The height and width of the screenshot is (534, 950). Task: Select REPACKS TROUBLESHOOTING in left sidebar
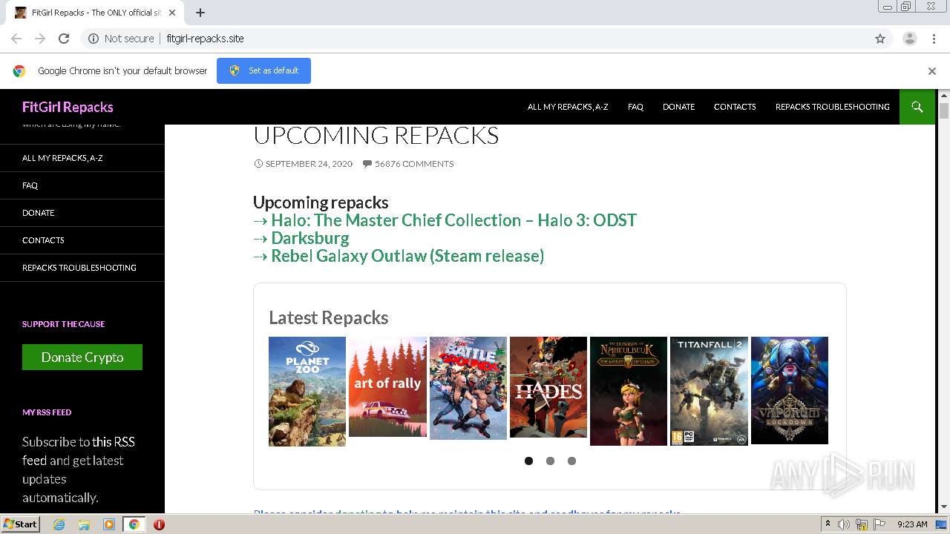click(x=79, y=268)
